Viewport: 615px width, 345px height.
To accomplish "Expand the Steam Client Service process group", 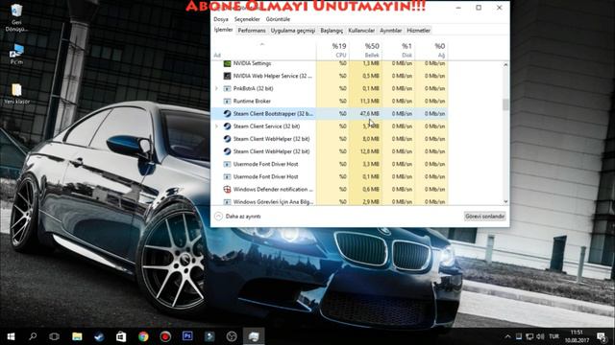I will 216,126.
